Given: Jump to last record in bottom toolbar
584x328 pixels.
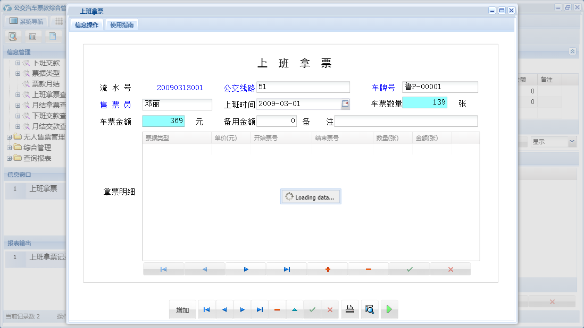Looking at the screenshot, I should (x=260, y=309).
